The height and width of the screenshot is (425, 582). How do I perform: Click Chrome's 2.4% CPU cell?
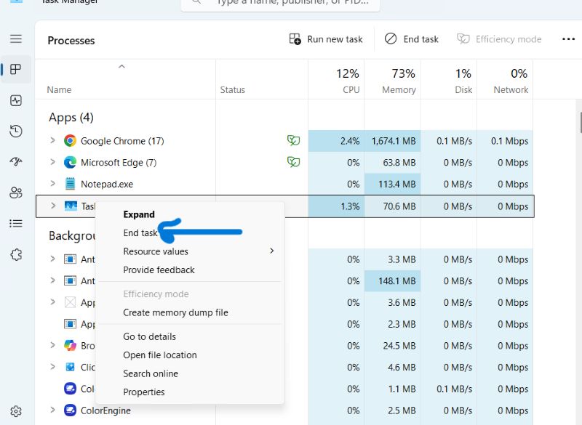[336, 141]
